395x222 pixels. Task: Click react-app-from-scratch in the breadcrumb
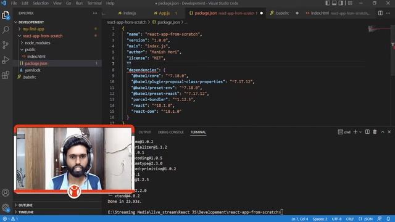point(126,22)
